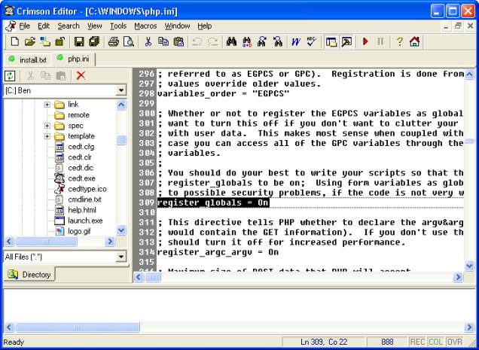
Task: Click the Paste clipboard icon in main toolbar
Action: pos(178,41)
